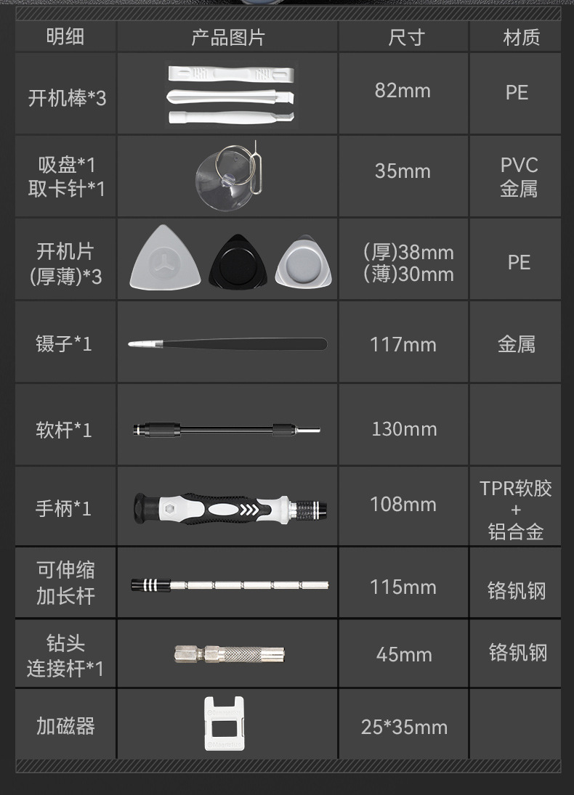Click the 开机棒*3 label cell
Image resolution: width=574 pixels, height=795 pixels.
click(x=65, y=94)
